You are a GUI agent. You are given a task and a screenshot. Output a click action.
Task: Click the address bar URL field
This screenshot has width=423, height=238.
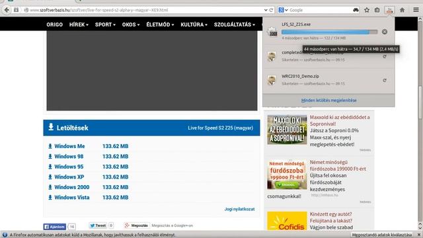(145, 11)
